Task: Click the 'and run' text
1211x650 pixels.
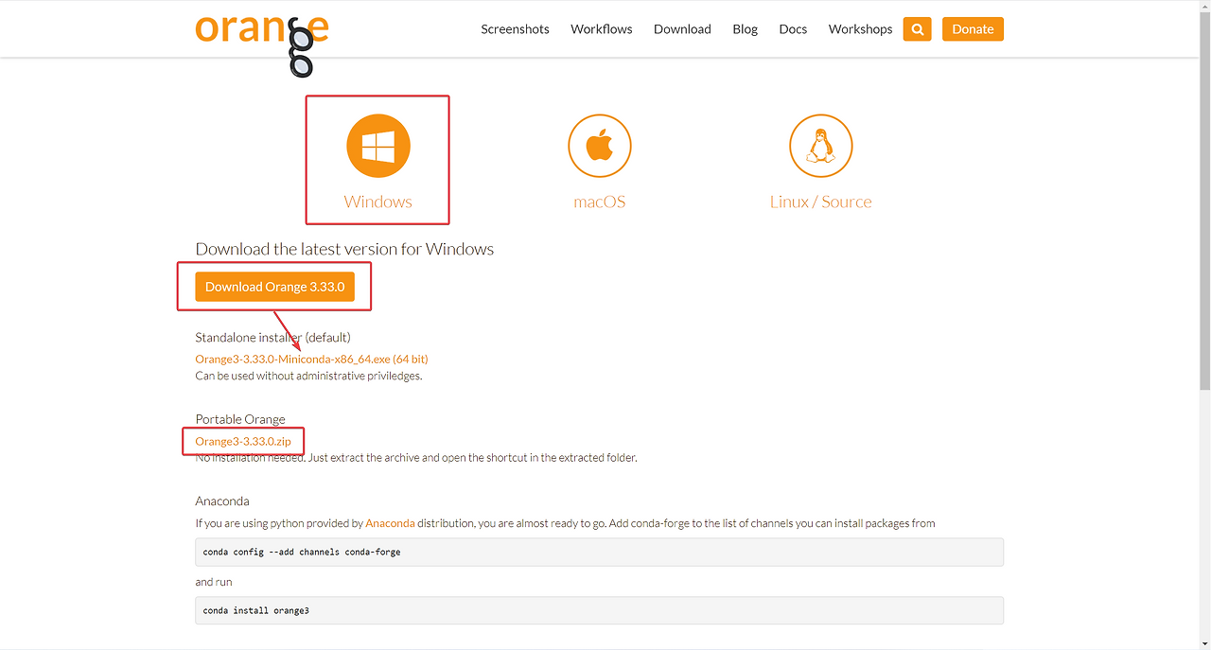Action: 214,582
